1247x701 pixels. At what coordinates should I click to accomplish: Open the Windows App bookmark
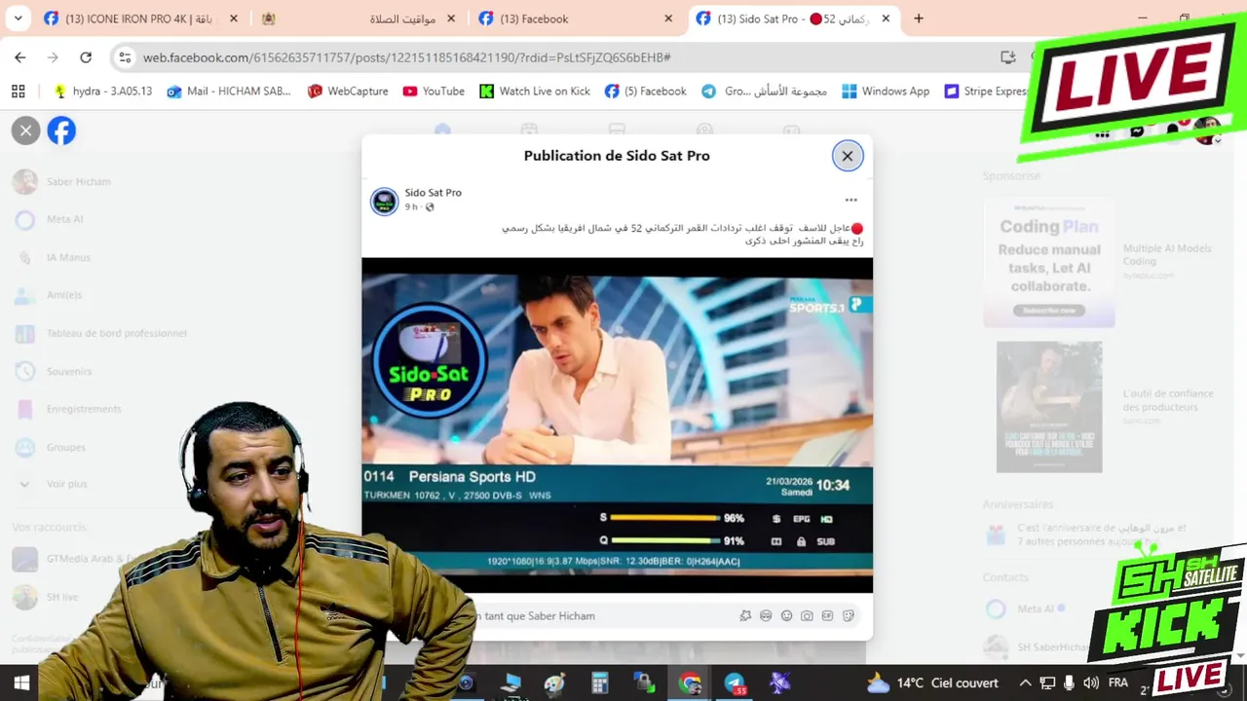(x=886, y=91)
